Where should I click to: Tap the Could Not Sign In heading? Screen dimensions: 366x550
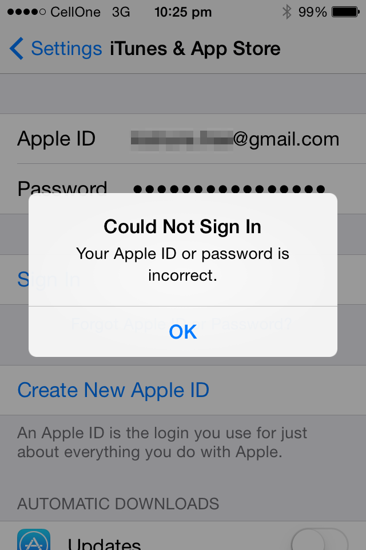click(182, 226)
